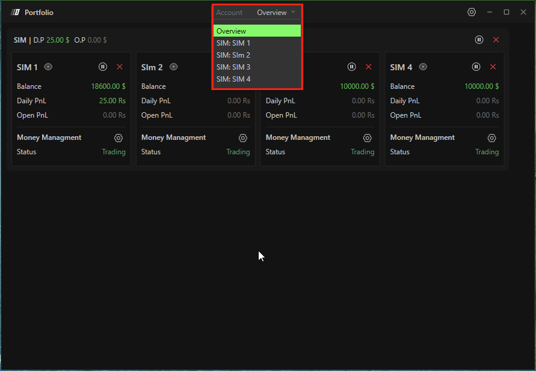Image resolution: width=536 pixels, height=371 pixels.
Task: Click the Portfolio app logo
Action: pyautogui.click(x=16, y=13)
